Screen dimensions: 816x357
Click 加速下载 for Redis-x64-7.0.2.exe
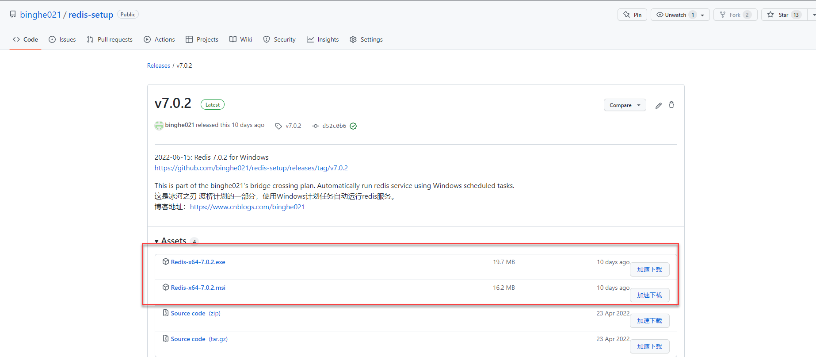click(x=649, y=269)
